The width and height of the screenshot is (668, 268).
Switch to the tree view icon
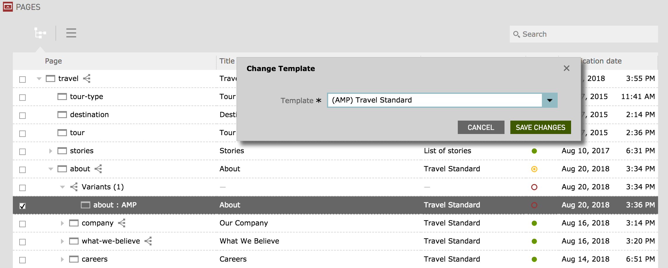pyautogui.click(x=40, y=33)
